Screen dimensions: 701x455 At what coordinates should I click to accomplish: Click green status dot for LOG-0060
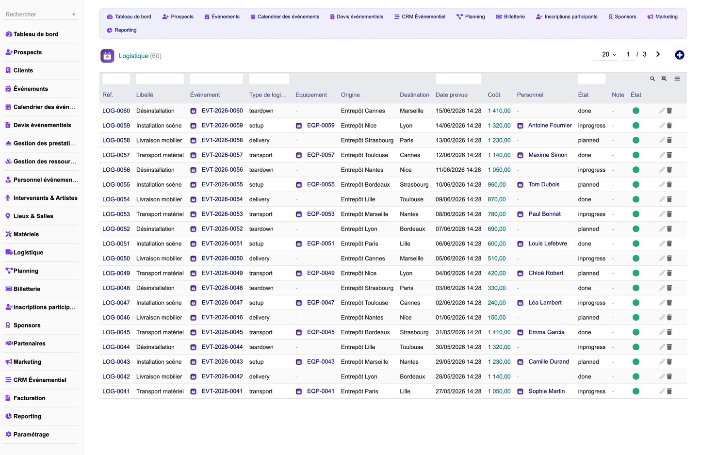pyautogui.click(x=636, y=111)
